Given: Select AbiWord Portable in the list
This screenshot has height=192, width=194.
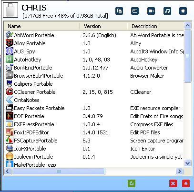Looking at the screenshot, I should pyautogui.click(x=94, y=35).
